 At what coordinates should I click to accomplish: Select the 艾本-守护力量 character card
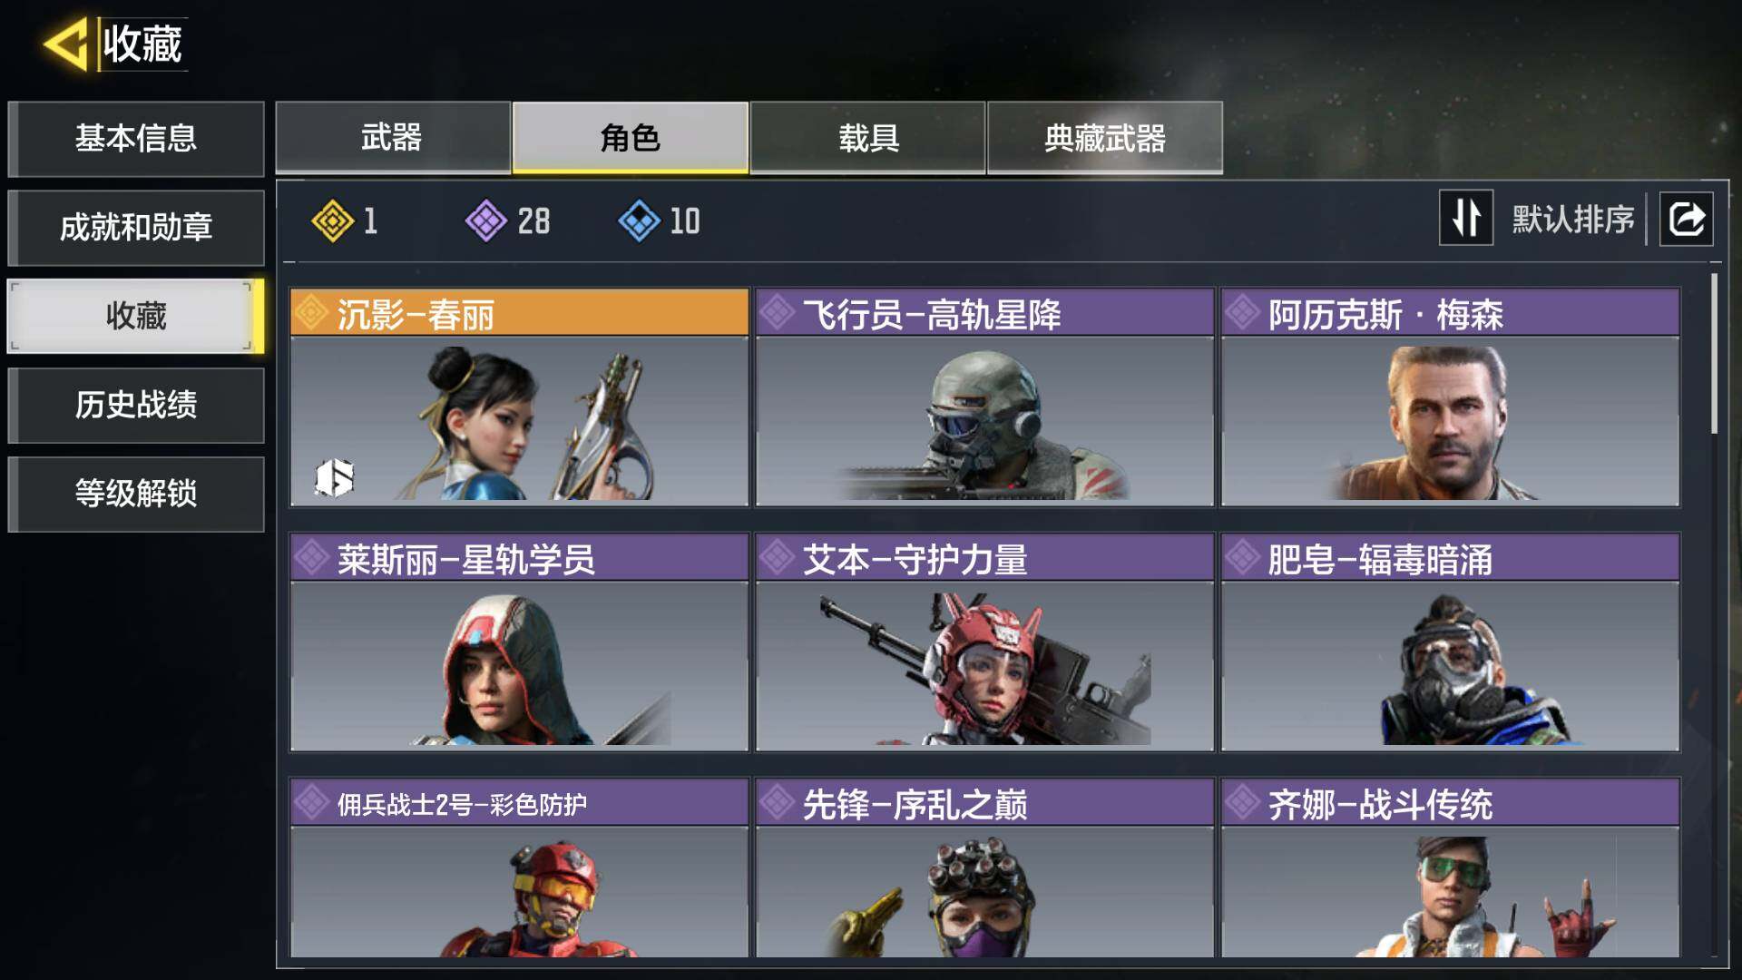tap(984, 642)
